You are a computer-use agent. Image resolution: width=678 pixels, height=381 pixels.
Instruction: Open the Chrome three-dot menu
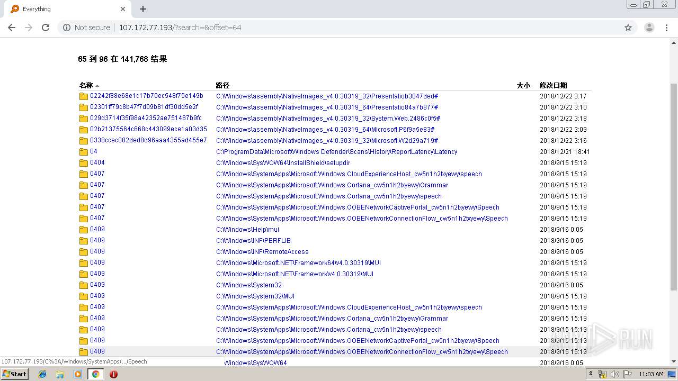click(x=666, y=28)
